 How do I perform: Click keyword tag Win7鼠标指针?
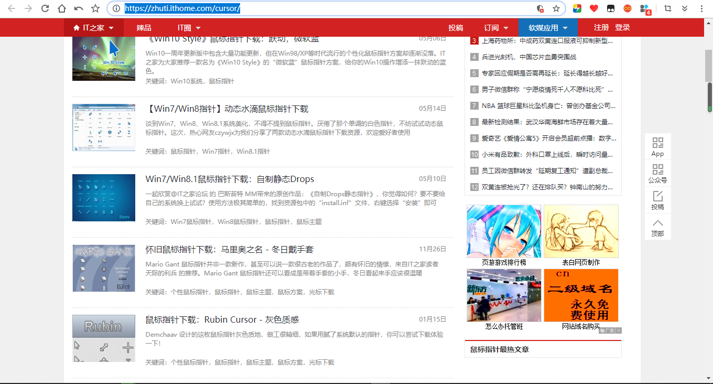coord(192,221)
